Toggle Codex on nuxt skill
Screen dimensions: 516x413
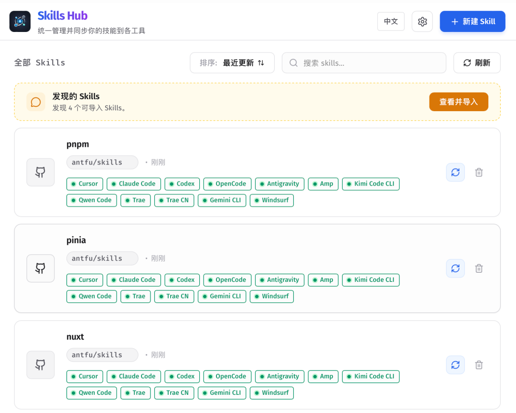point(182,377)
